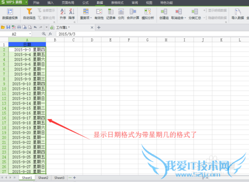
Task: Click the 日期 header cell
Action: (27, 44)
